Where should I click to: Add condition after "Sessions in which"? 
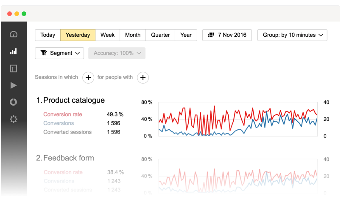(88, 77)
